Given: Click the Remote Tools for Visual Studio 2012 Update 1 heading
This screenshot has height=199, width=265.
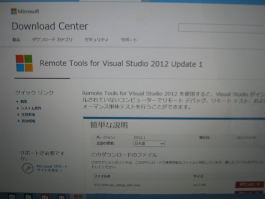Looking at the screenshot, I should 121,64.
